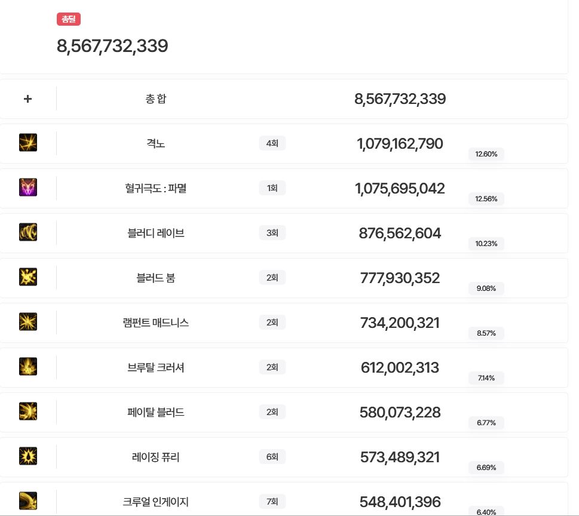Select the 램펀트 매드니스 skill name
The image size is (579, 516).
[x=156, y=322]
